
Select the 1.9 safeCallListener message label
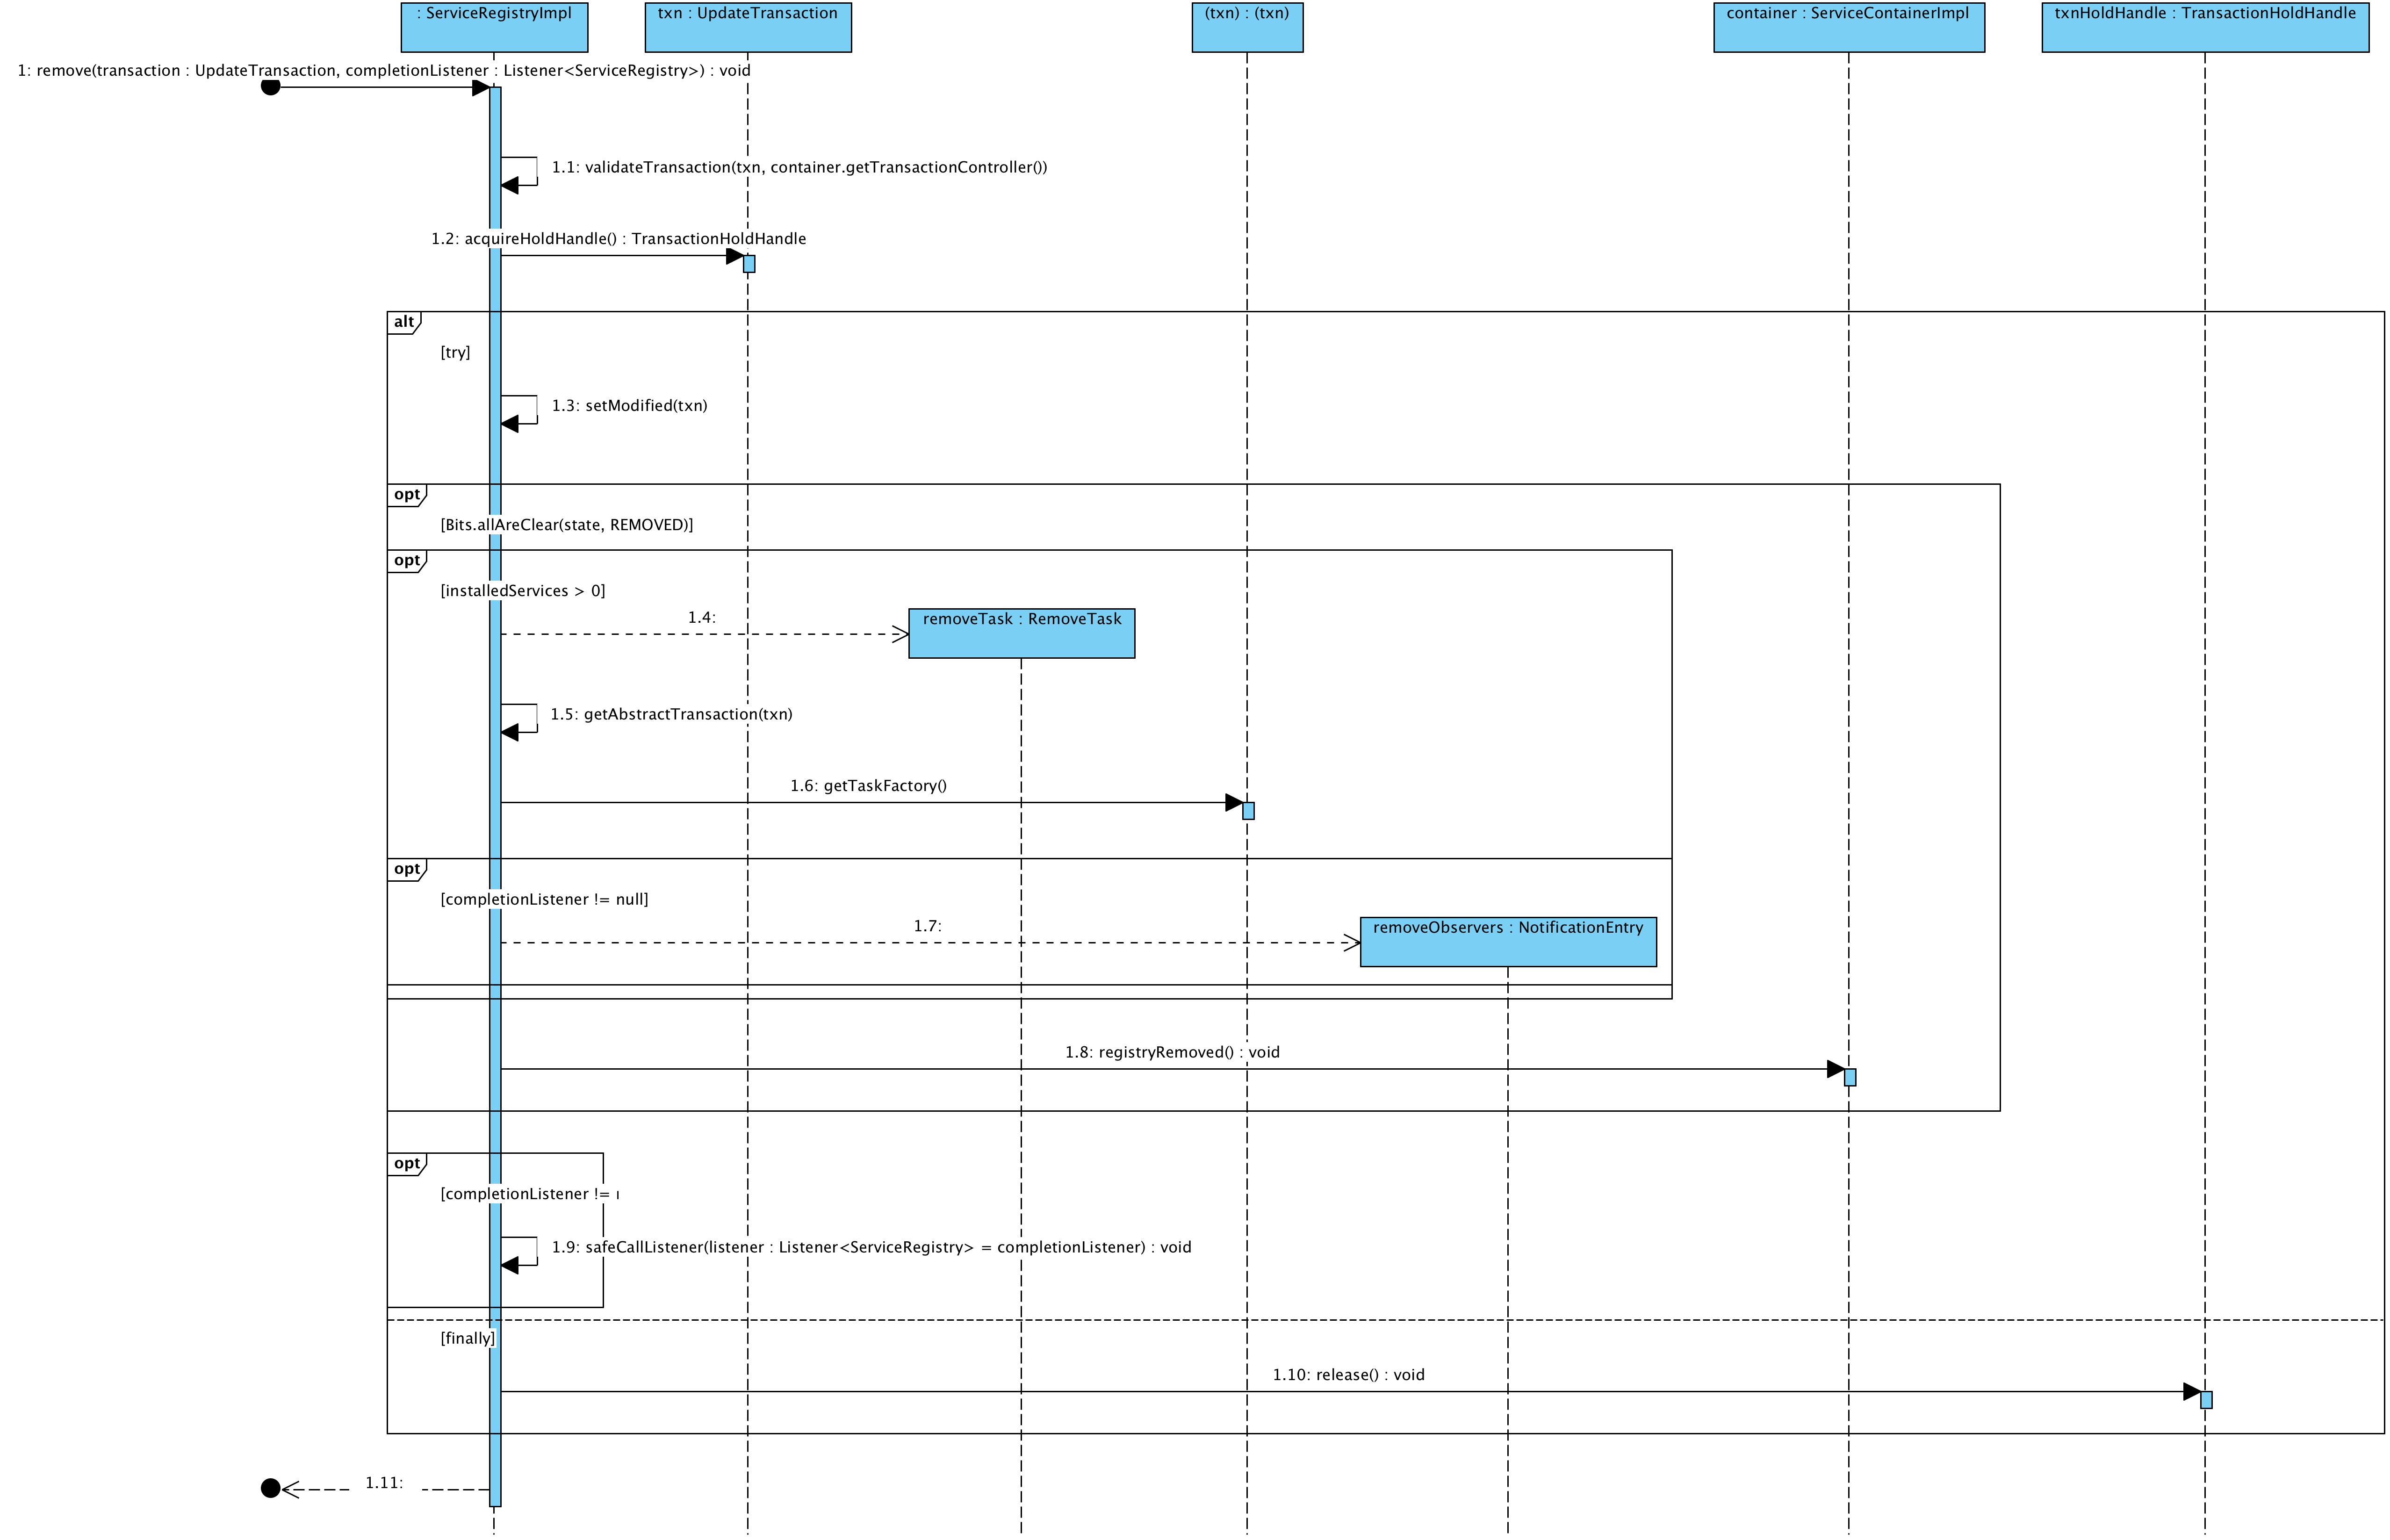click(x=871, y=1247)
